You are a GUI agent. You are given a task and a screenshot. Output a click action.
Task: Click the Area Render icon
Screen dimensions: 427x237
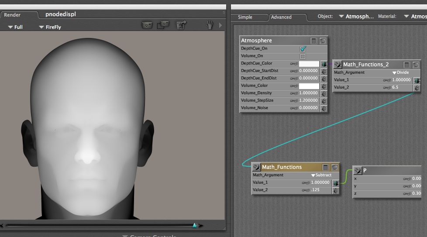click(x=163, y=25)
